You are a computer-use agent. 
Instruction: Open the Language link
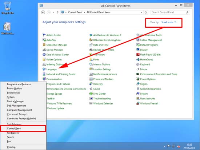(x=52, y=69)
